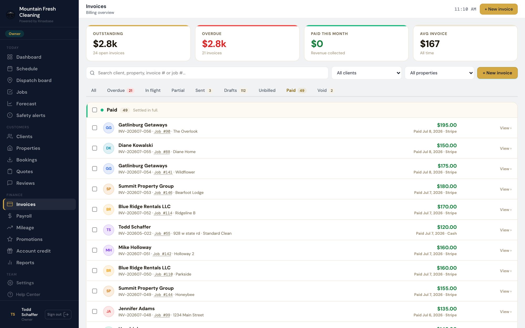
Task: Click the Jobs checklist icon
Action: coord(10,92)
